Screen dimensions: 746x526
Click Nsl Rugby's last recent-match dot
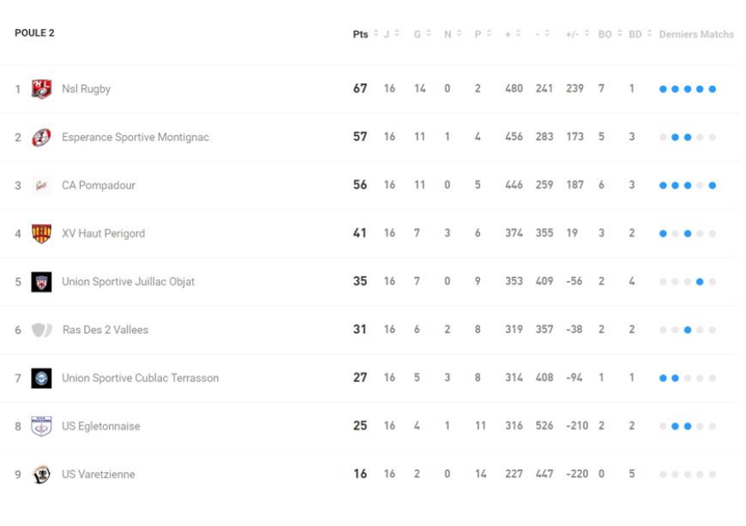[713, 89]
